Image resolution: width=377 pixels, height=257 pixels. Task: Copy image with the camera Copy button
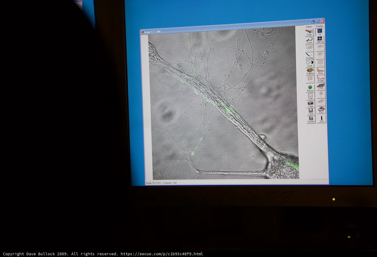[311, 104]
